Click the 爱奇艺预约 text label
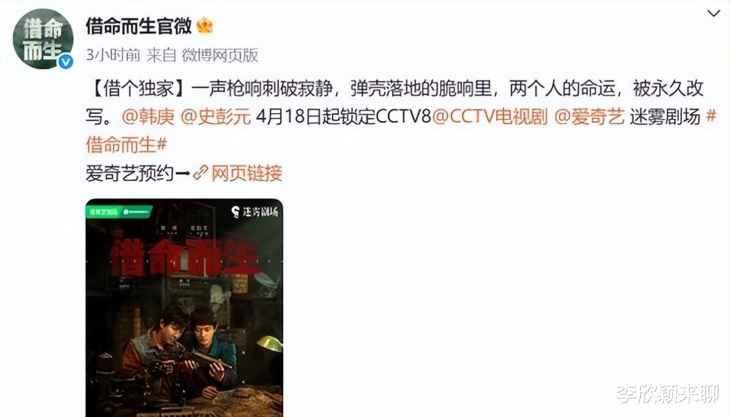Screen dimensions: 730x417 coord(130,173)
